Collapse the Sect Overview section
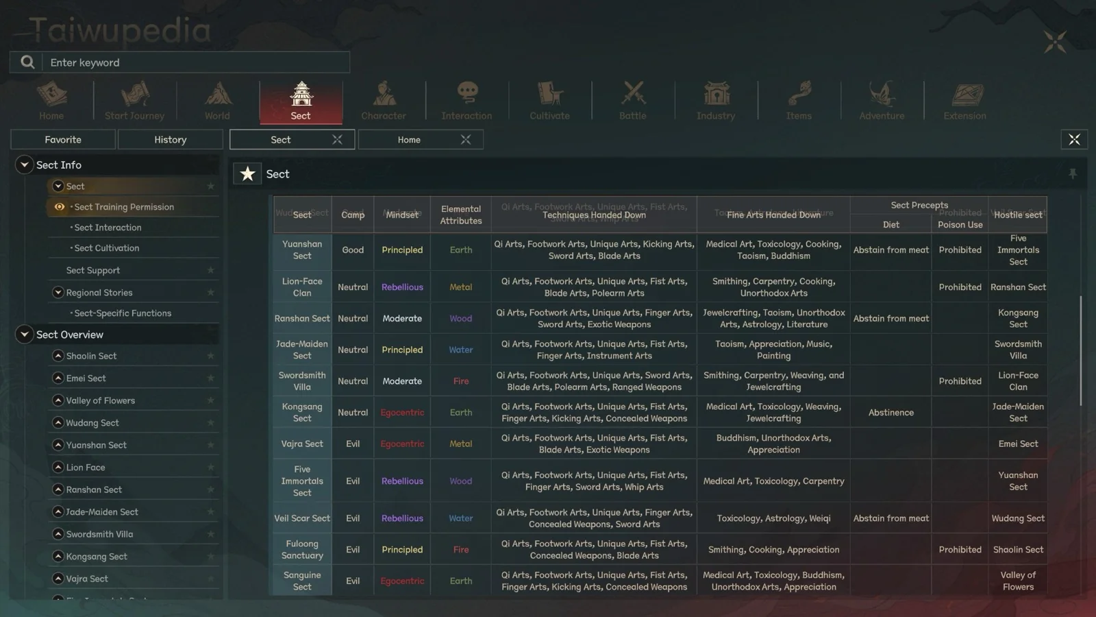 pyautogui.click(x=25, y=334)
